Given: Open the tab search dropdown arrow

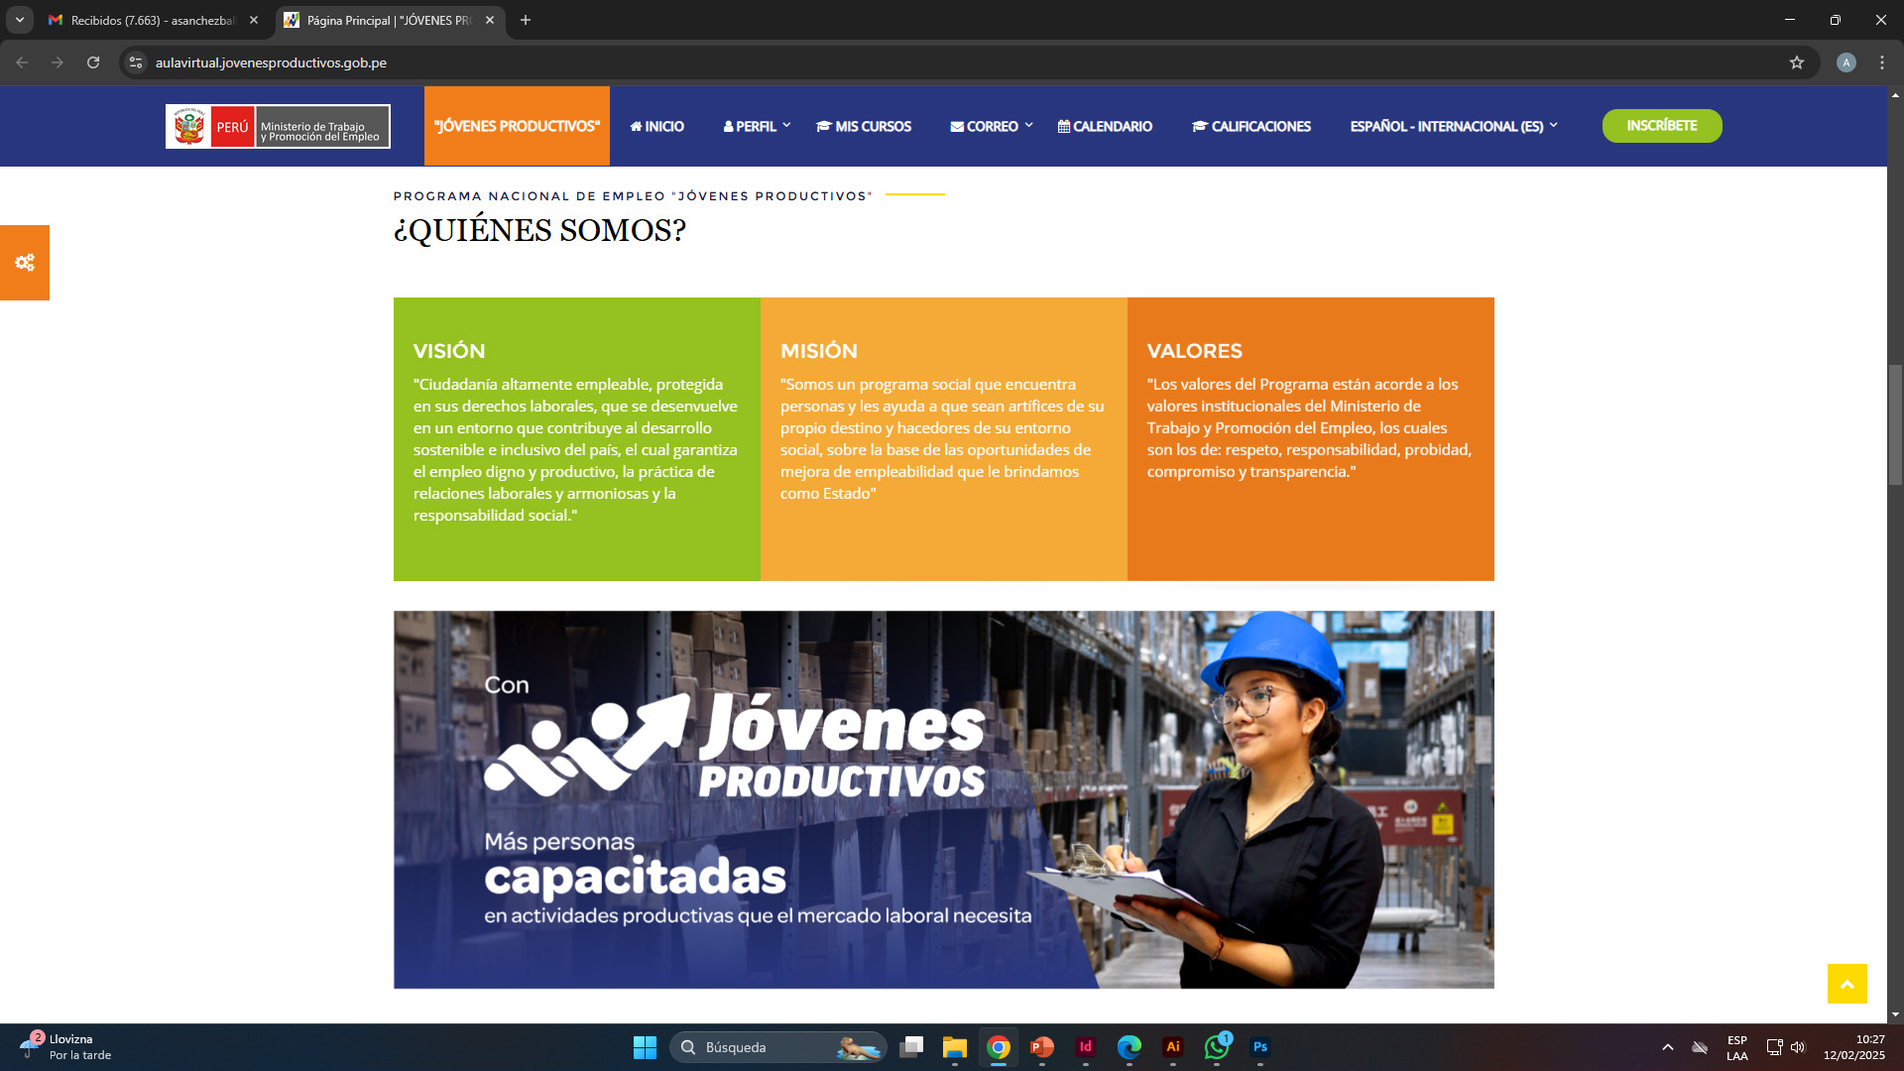Looking at the screenshot, I should pos(19,20).
